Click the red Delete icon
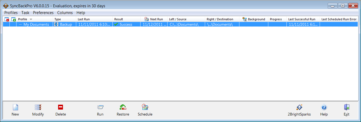This screenshot has height=122, width=361. 61,107
